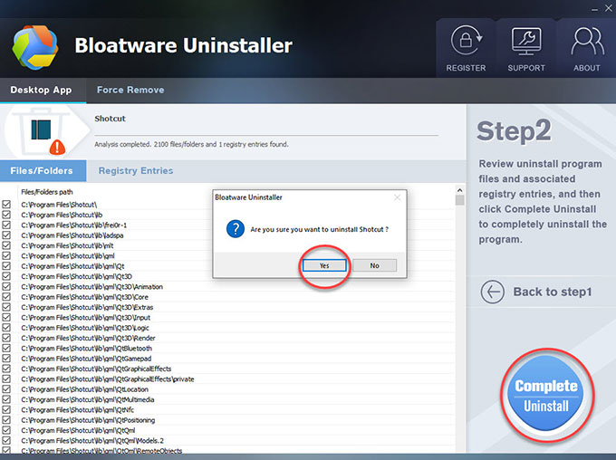Click the Bloatware Uninstaller logo
The width and height of the screenshot is (616, 460).
pyautogui.click(x=35, y=47)
